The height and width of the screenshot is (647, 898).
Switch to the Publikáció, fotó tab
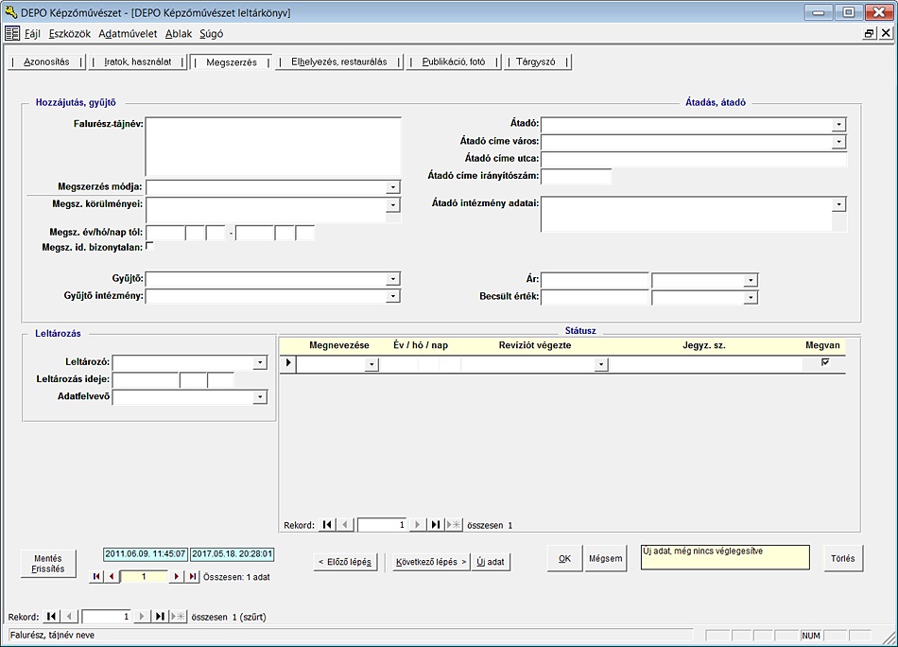pyautogui.click(x=454, y=62)
